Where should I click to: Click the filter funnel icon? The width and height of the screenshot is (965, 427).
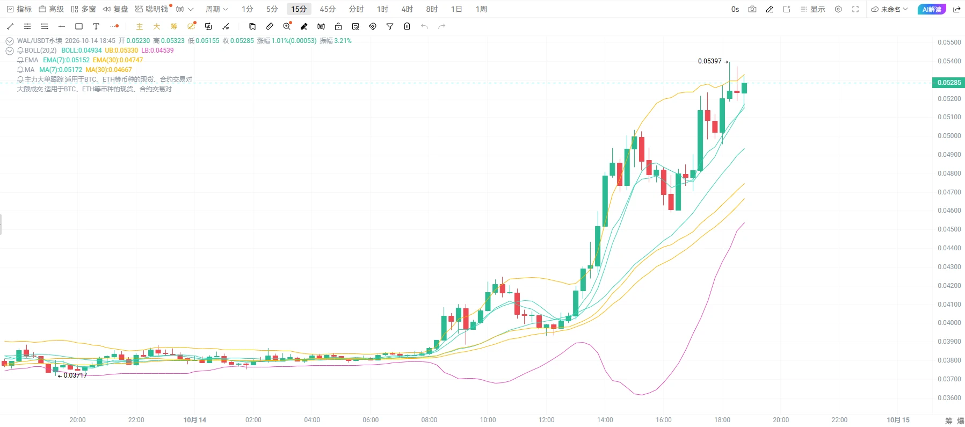tap(390, 26)
